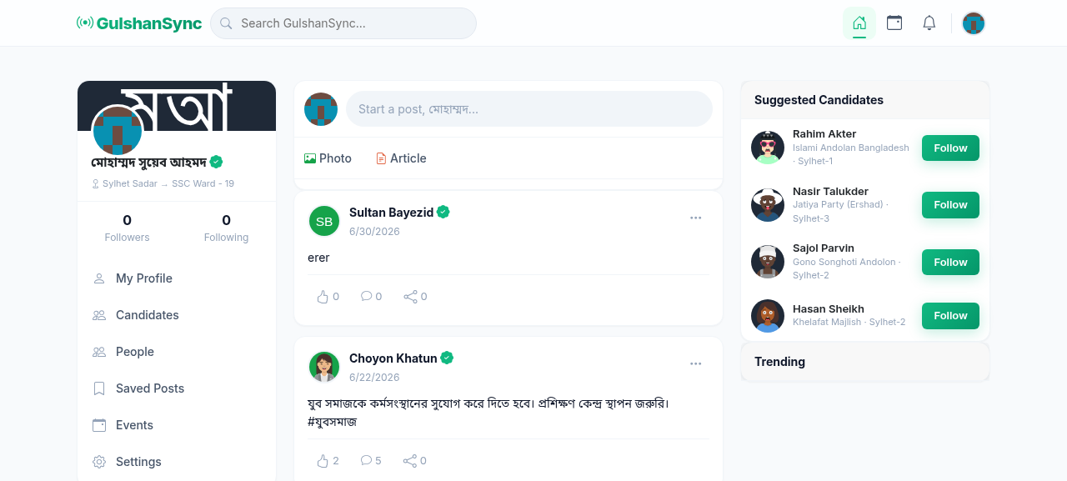Open the calendar events icon in header
Image resolution: width=1067 pixels, height=481 pixels.
tap(894, 23)
